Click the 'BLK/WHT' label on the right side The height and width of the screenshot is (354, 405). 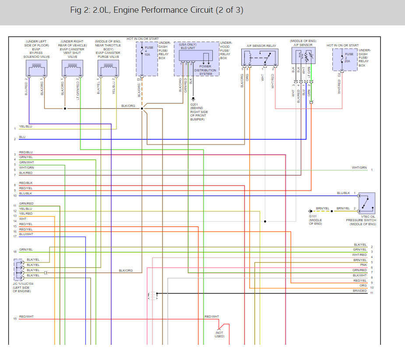359,275
